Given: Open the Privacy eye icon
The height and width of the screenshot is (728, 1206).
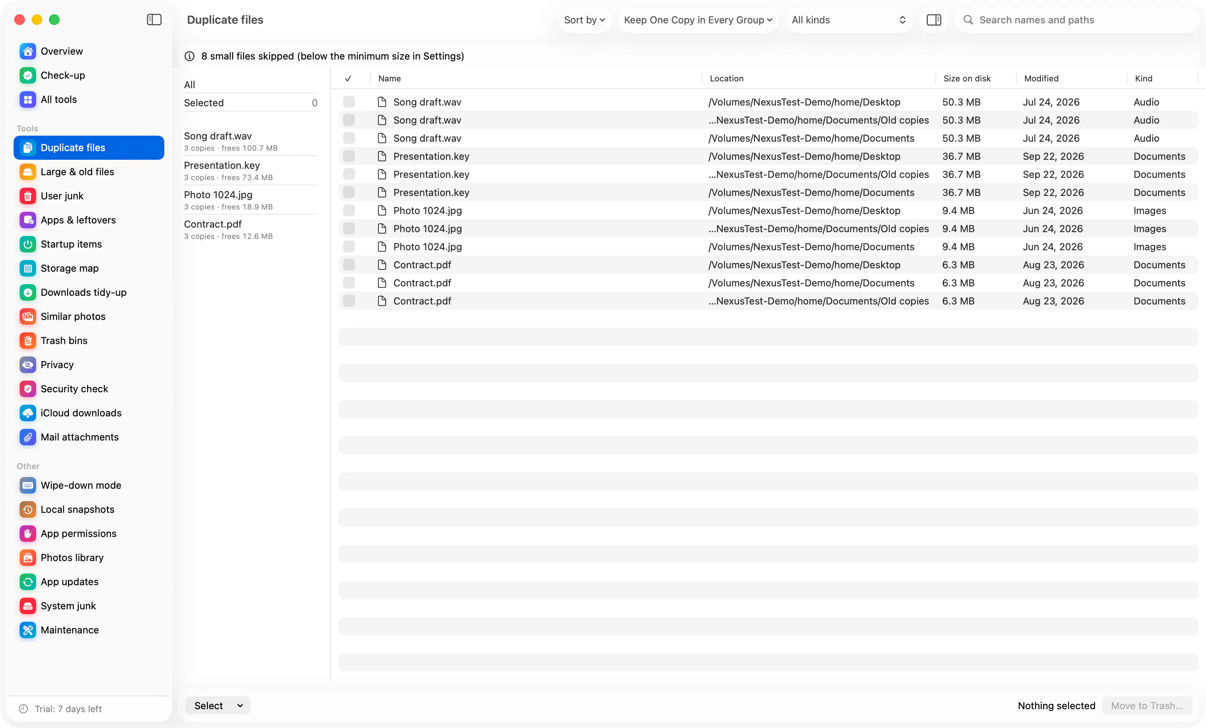Looking at the screenshot, I should pos(28,364).
